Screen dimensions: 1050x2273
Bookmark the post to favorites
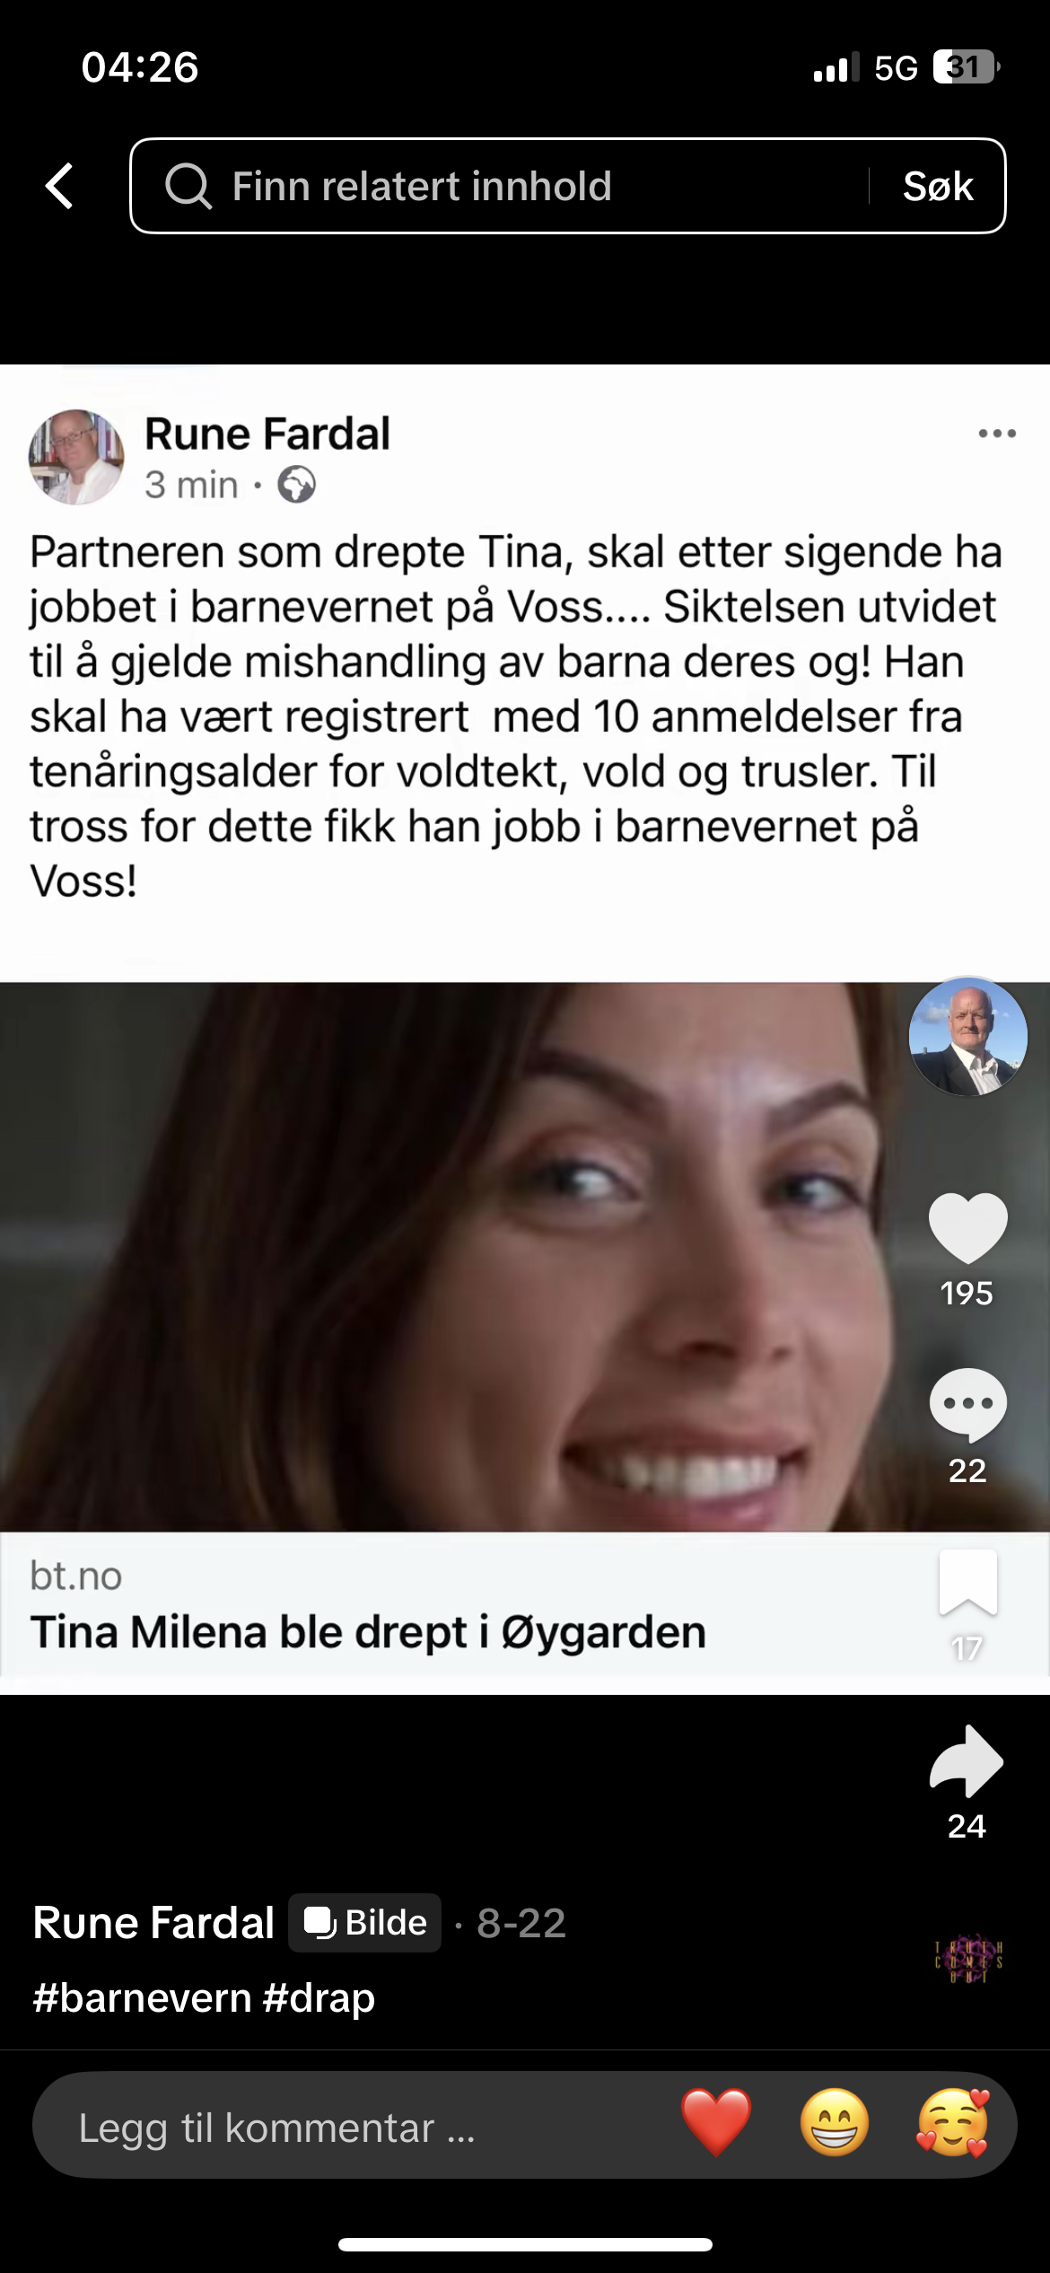pyautogui.click(x=967, y=1584)
